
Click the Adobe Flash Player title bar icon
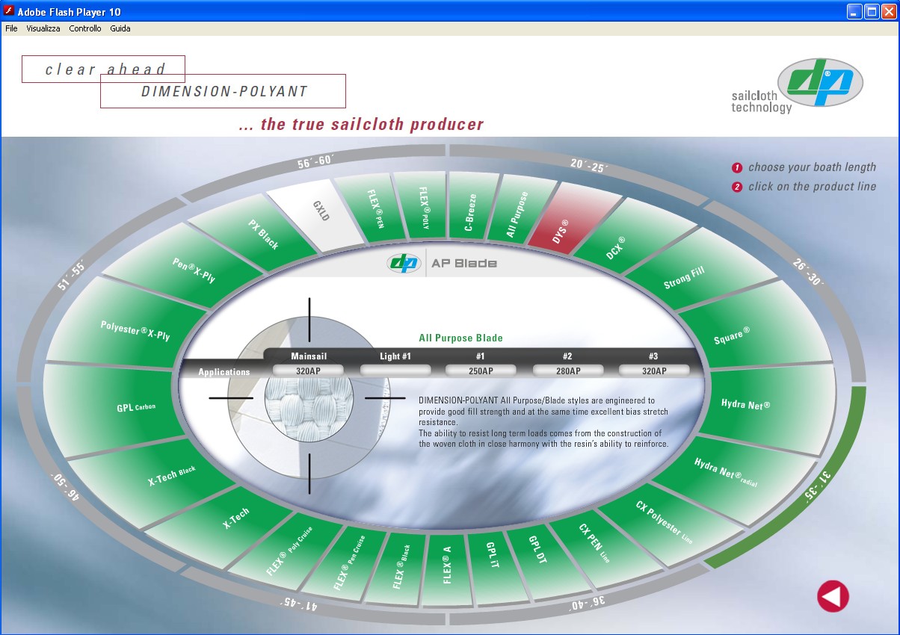tap(10, 11)
